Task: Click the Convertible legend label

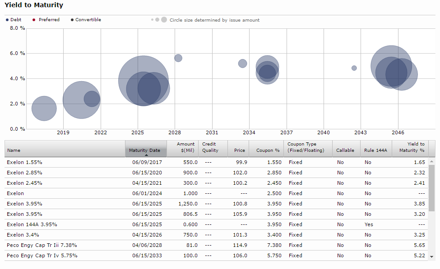Action: [x=88, y=20]
